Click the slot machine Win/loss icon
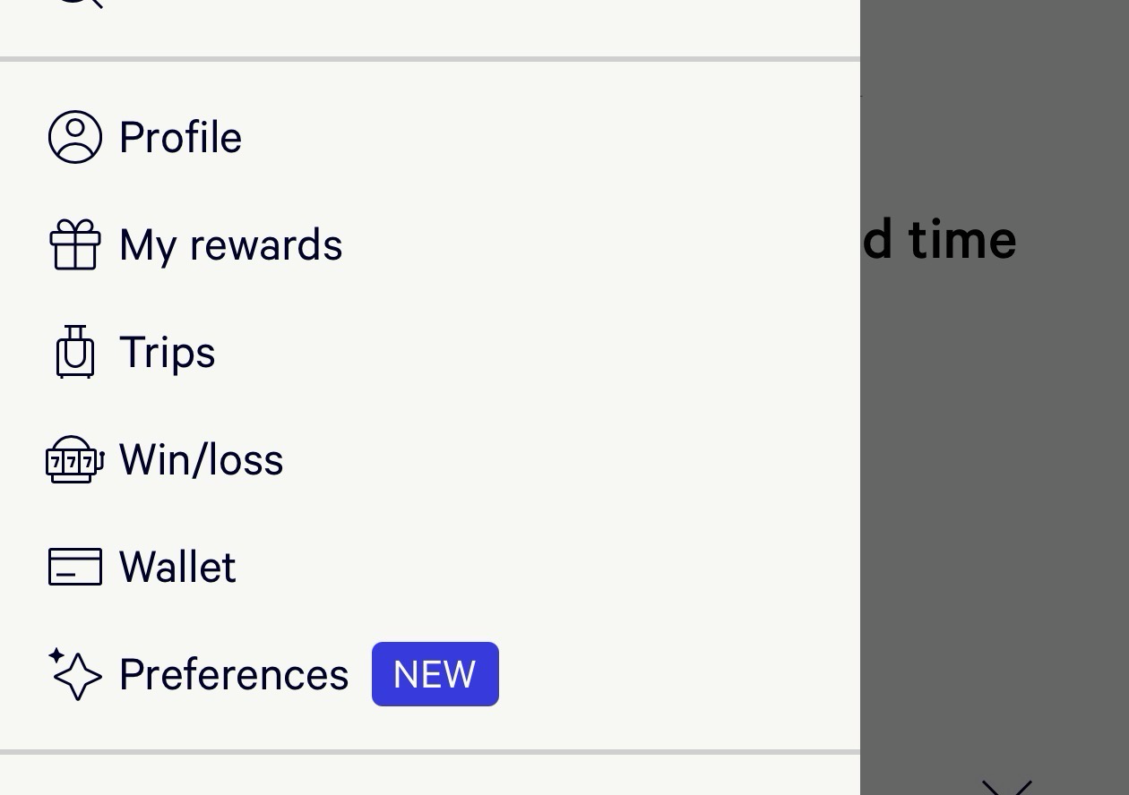This screenshot has width=1129, height=795. [x=75, y=460]
